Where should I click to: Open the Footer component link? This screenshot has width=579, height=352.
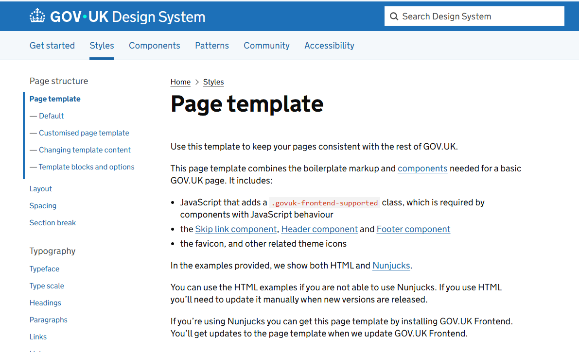pos(413,229)
